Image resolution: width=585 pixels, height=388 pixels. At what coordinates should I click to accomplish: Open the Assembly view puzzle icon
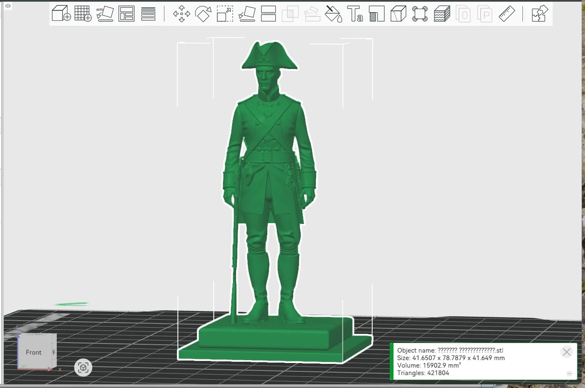click(x=540, y=14)
